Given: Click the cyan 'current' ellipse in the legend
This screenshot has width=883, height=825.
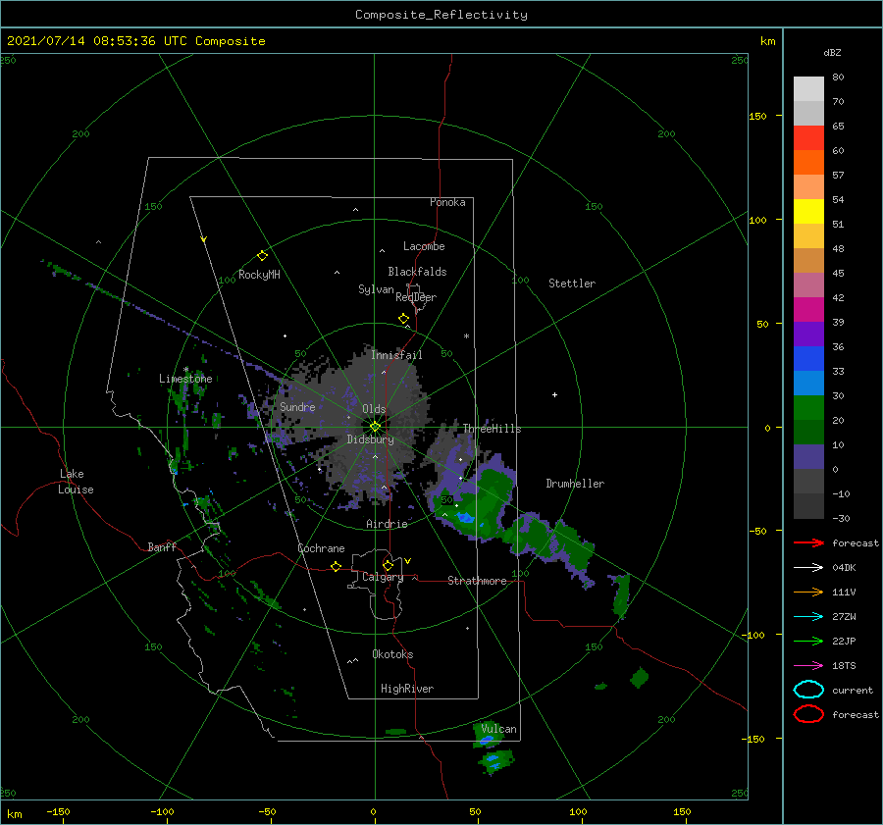Looking at the screenshot, I should pyautogui.click(x=808, y=690).
